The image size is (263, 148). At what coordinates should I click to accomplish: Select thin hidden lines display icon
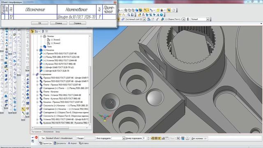[133, 10]
